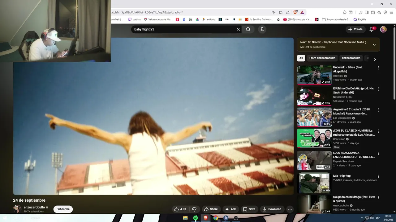Dislike the video with thumbs down
This screenshot has width=396, height=222.
[194, 209]
